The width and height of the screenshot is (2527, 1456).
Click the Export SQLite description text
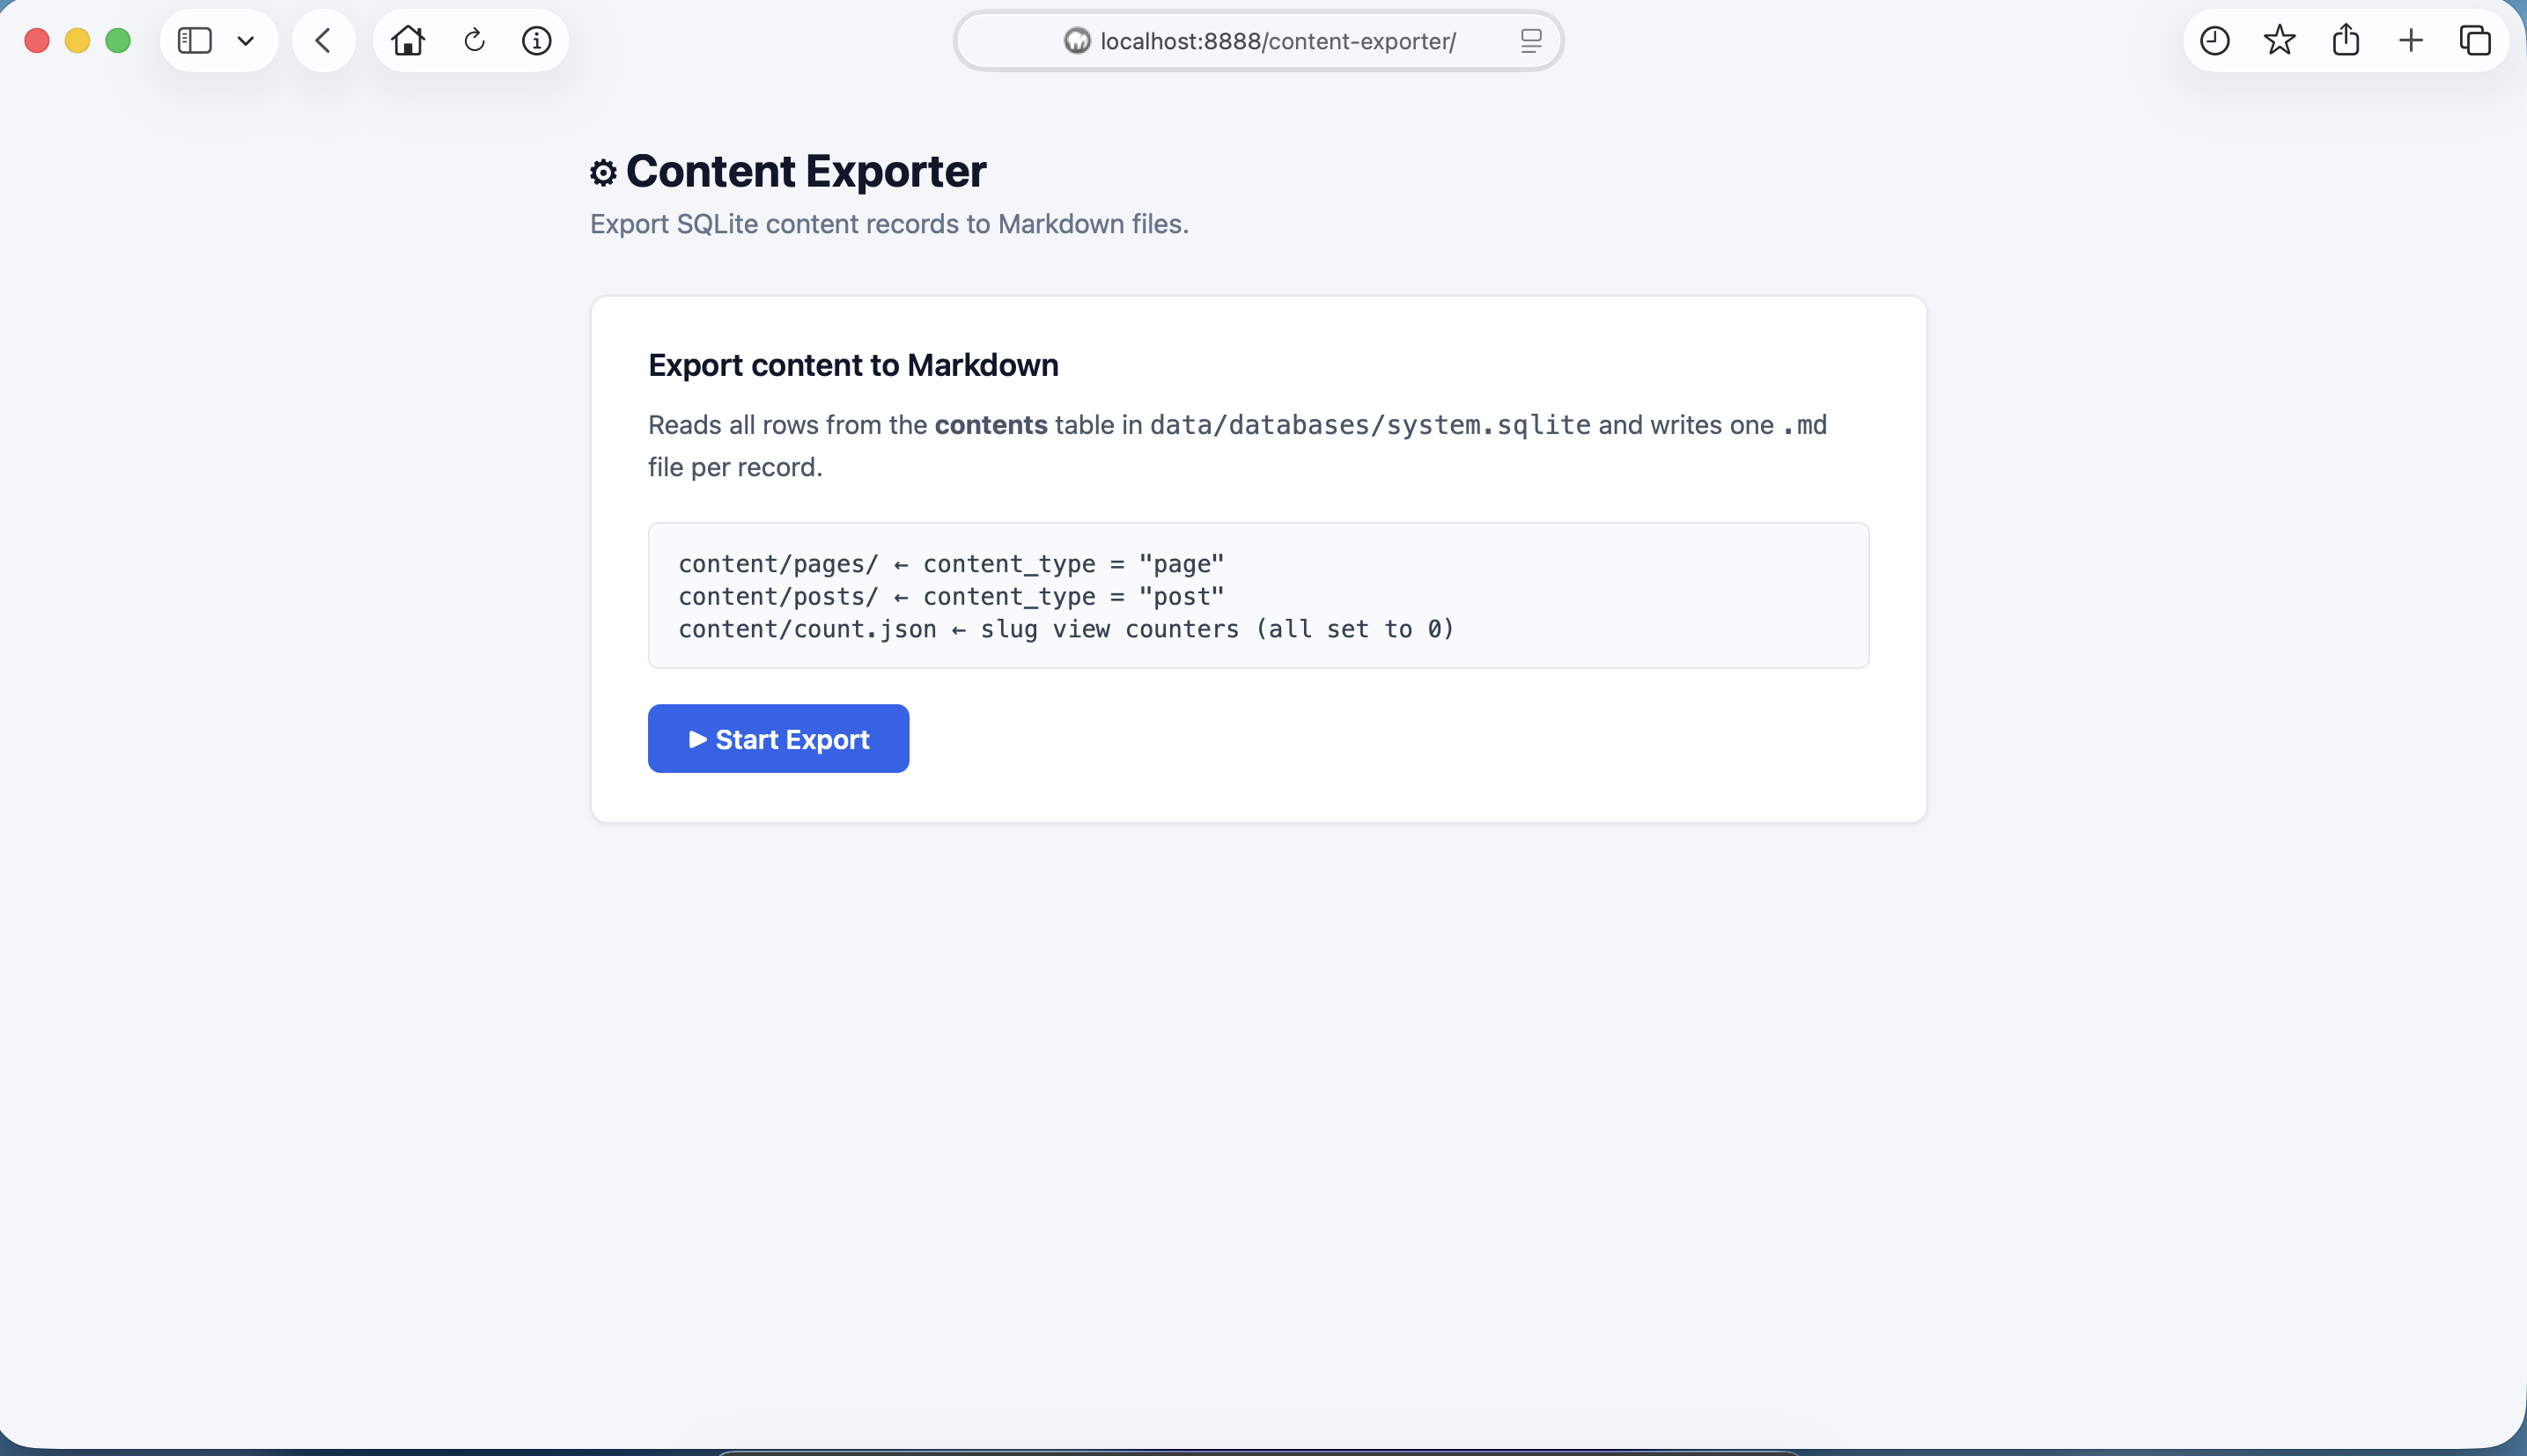(x=889, y=224)
